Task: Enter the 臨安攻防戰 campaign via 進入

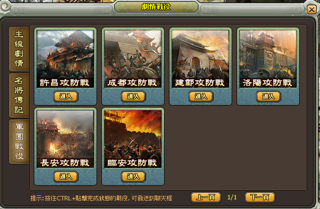Action: point(133,176)
